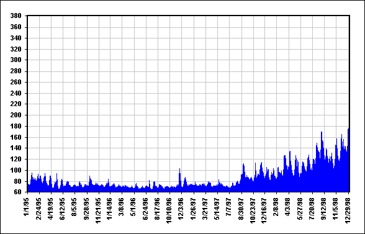This screenshot has width=365, height=234.
Task: Select the 8/5/95 date label
Action: pos(74,207)
